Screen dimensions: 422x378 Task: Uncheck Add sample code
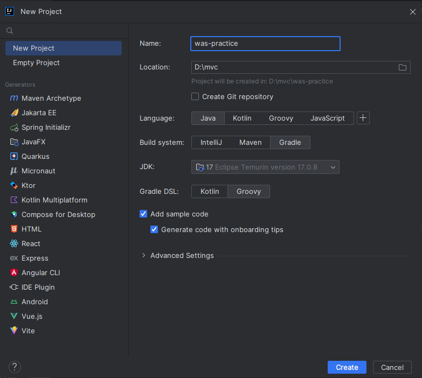[143, 214]
